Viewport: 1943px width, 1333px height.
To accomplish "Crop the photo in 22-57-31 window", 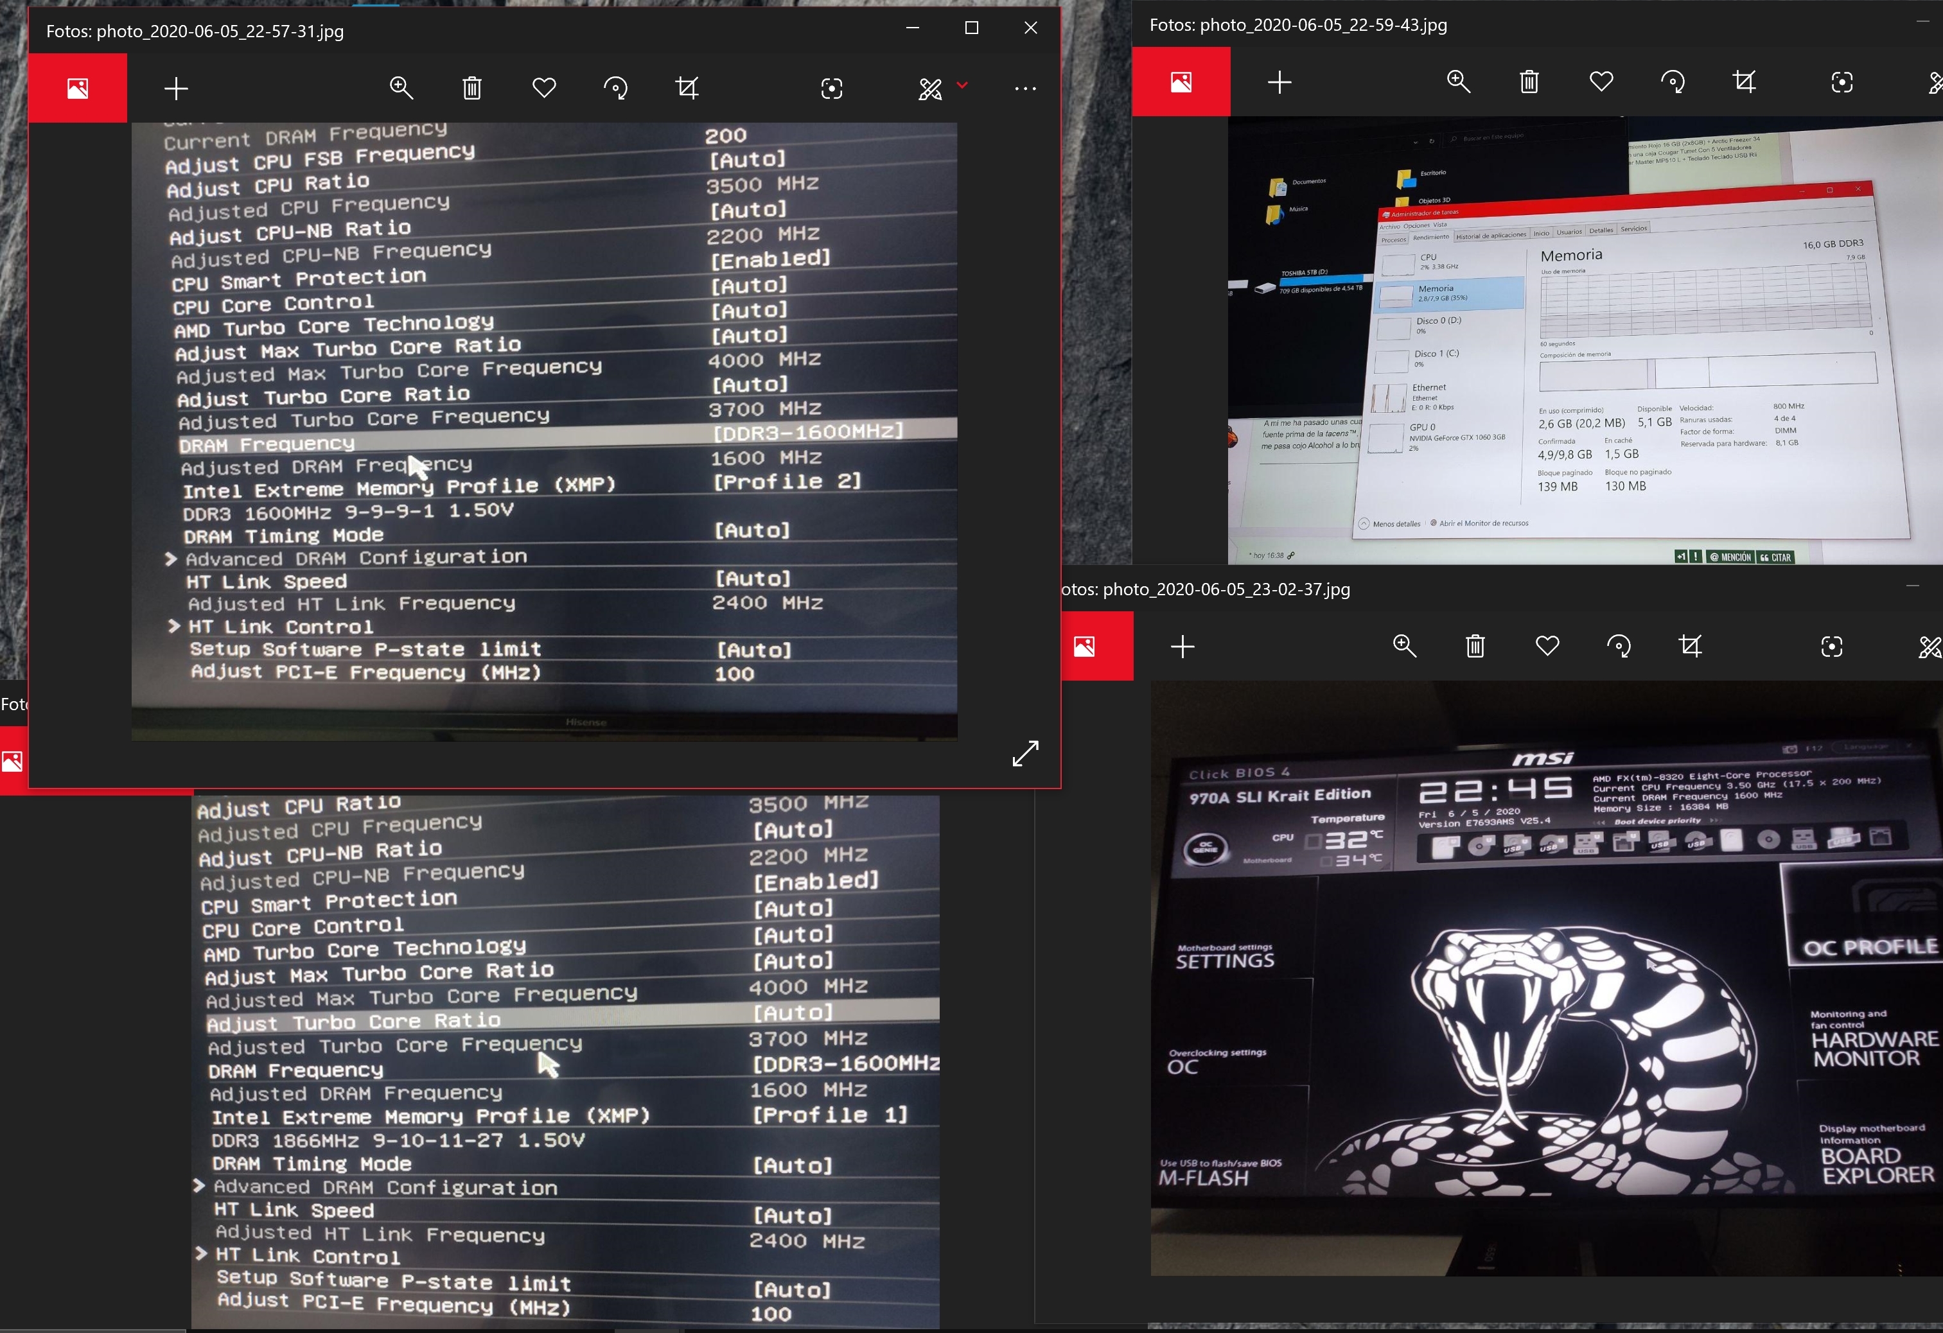I will tap(687, 88).
